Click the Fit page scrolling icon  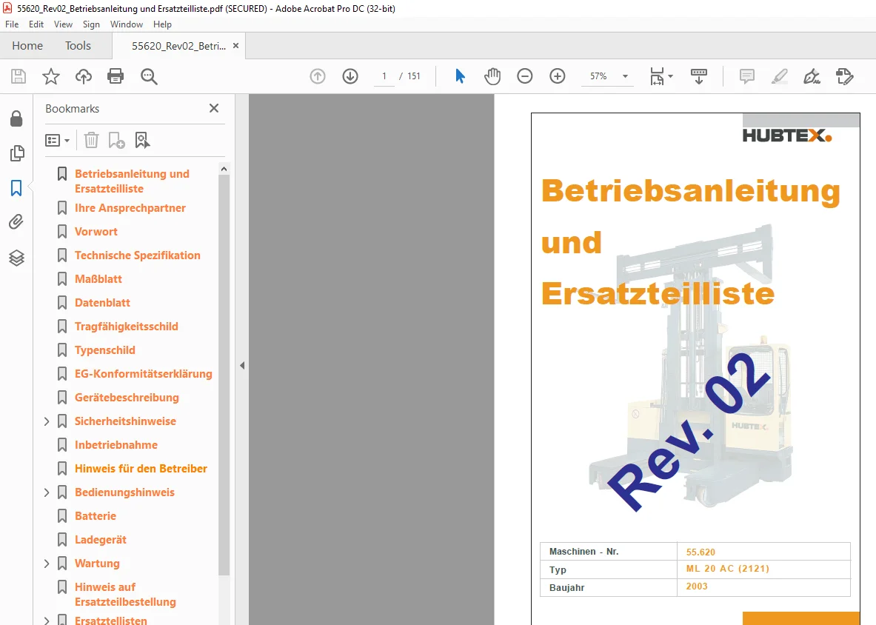click(x=657, y=76)
